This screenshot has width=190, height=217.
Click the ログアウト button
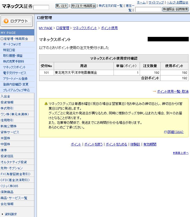[x=17, y=21]
